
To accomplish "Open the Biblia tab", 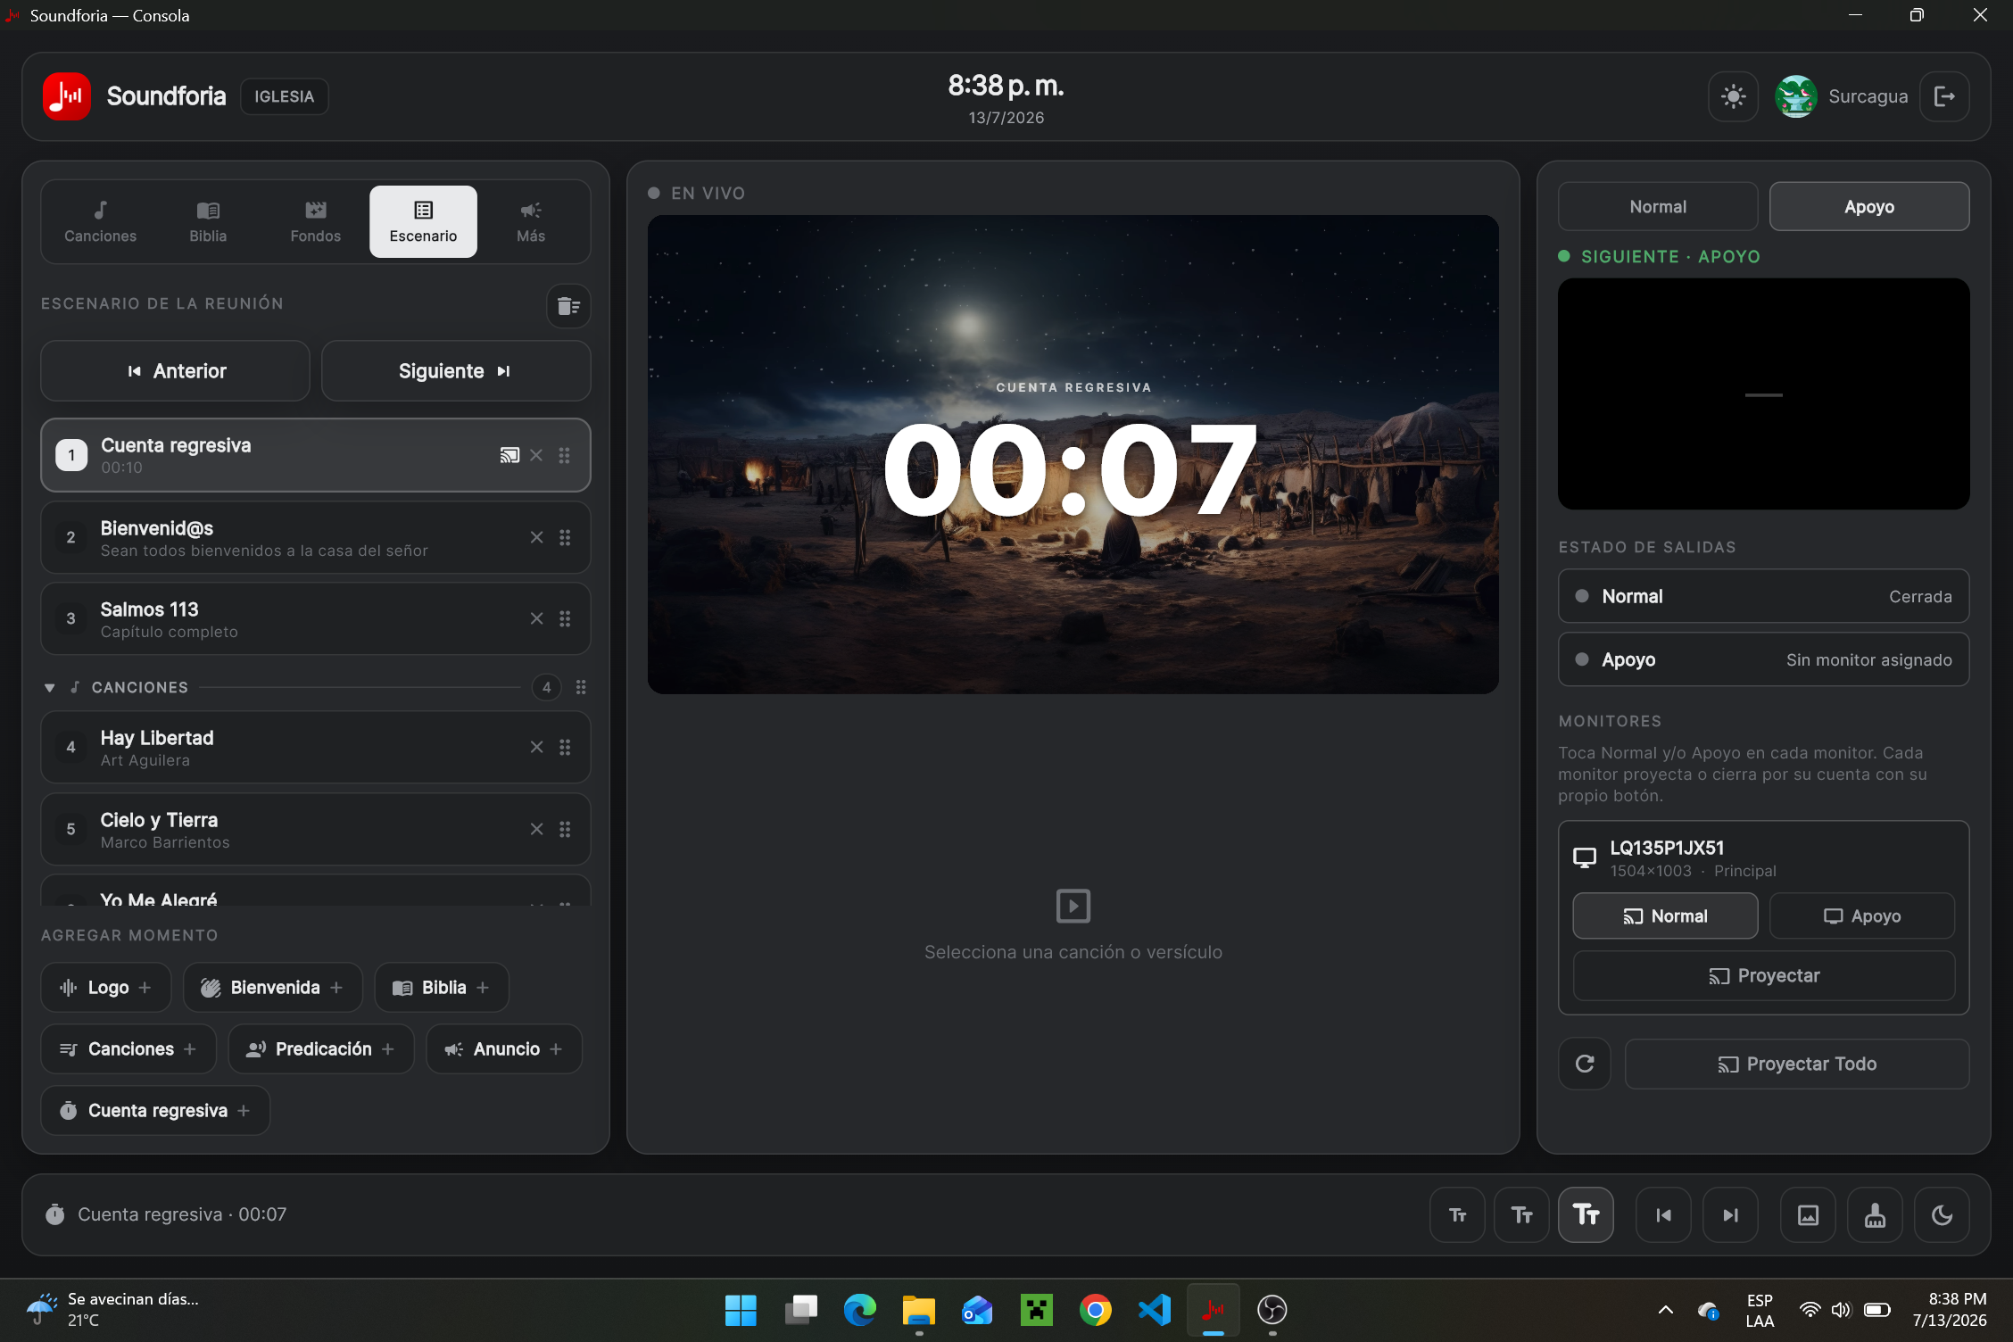I will pos(208,221).
